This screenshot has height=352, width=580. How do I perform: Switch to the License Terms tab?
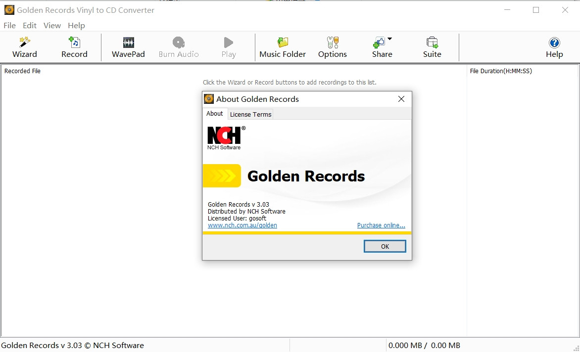pyautogui.click(x=250, y=115)
